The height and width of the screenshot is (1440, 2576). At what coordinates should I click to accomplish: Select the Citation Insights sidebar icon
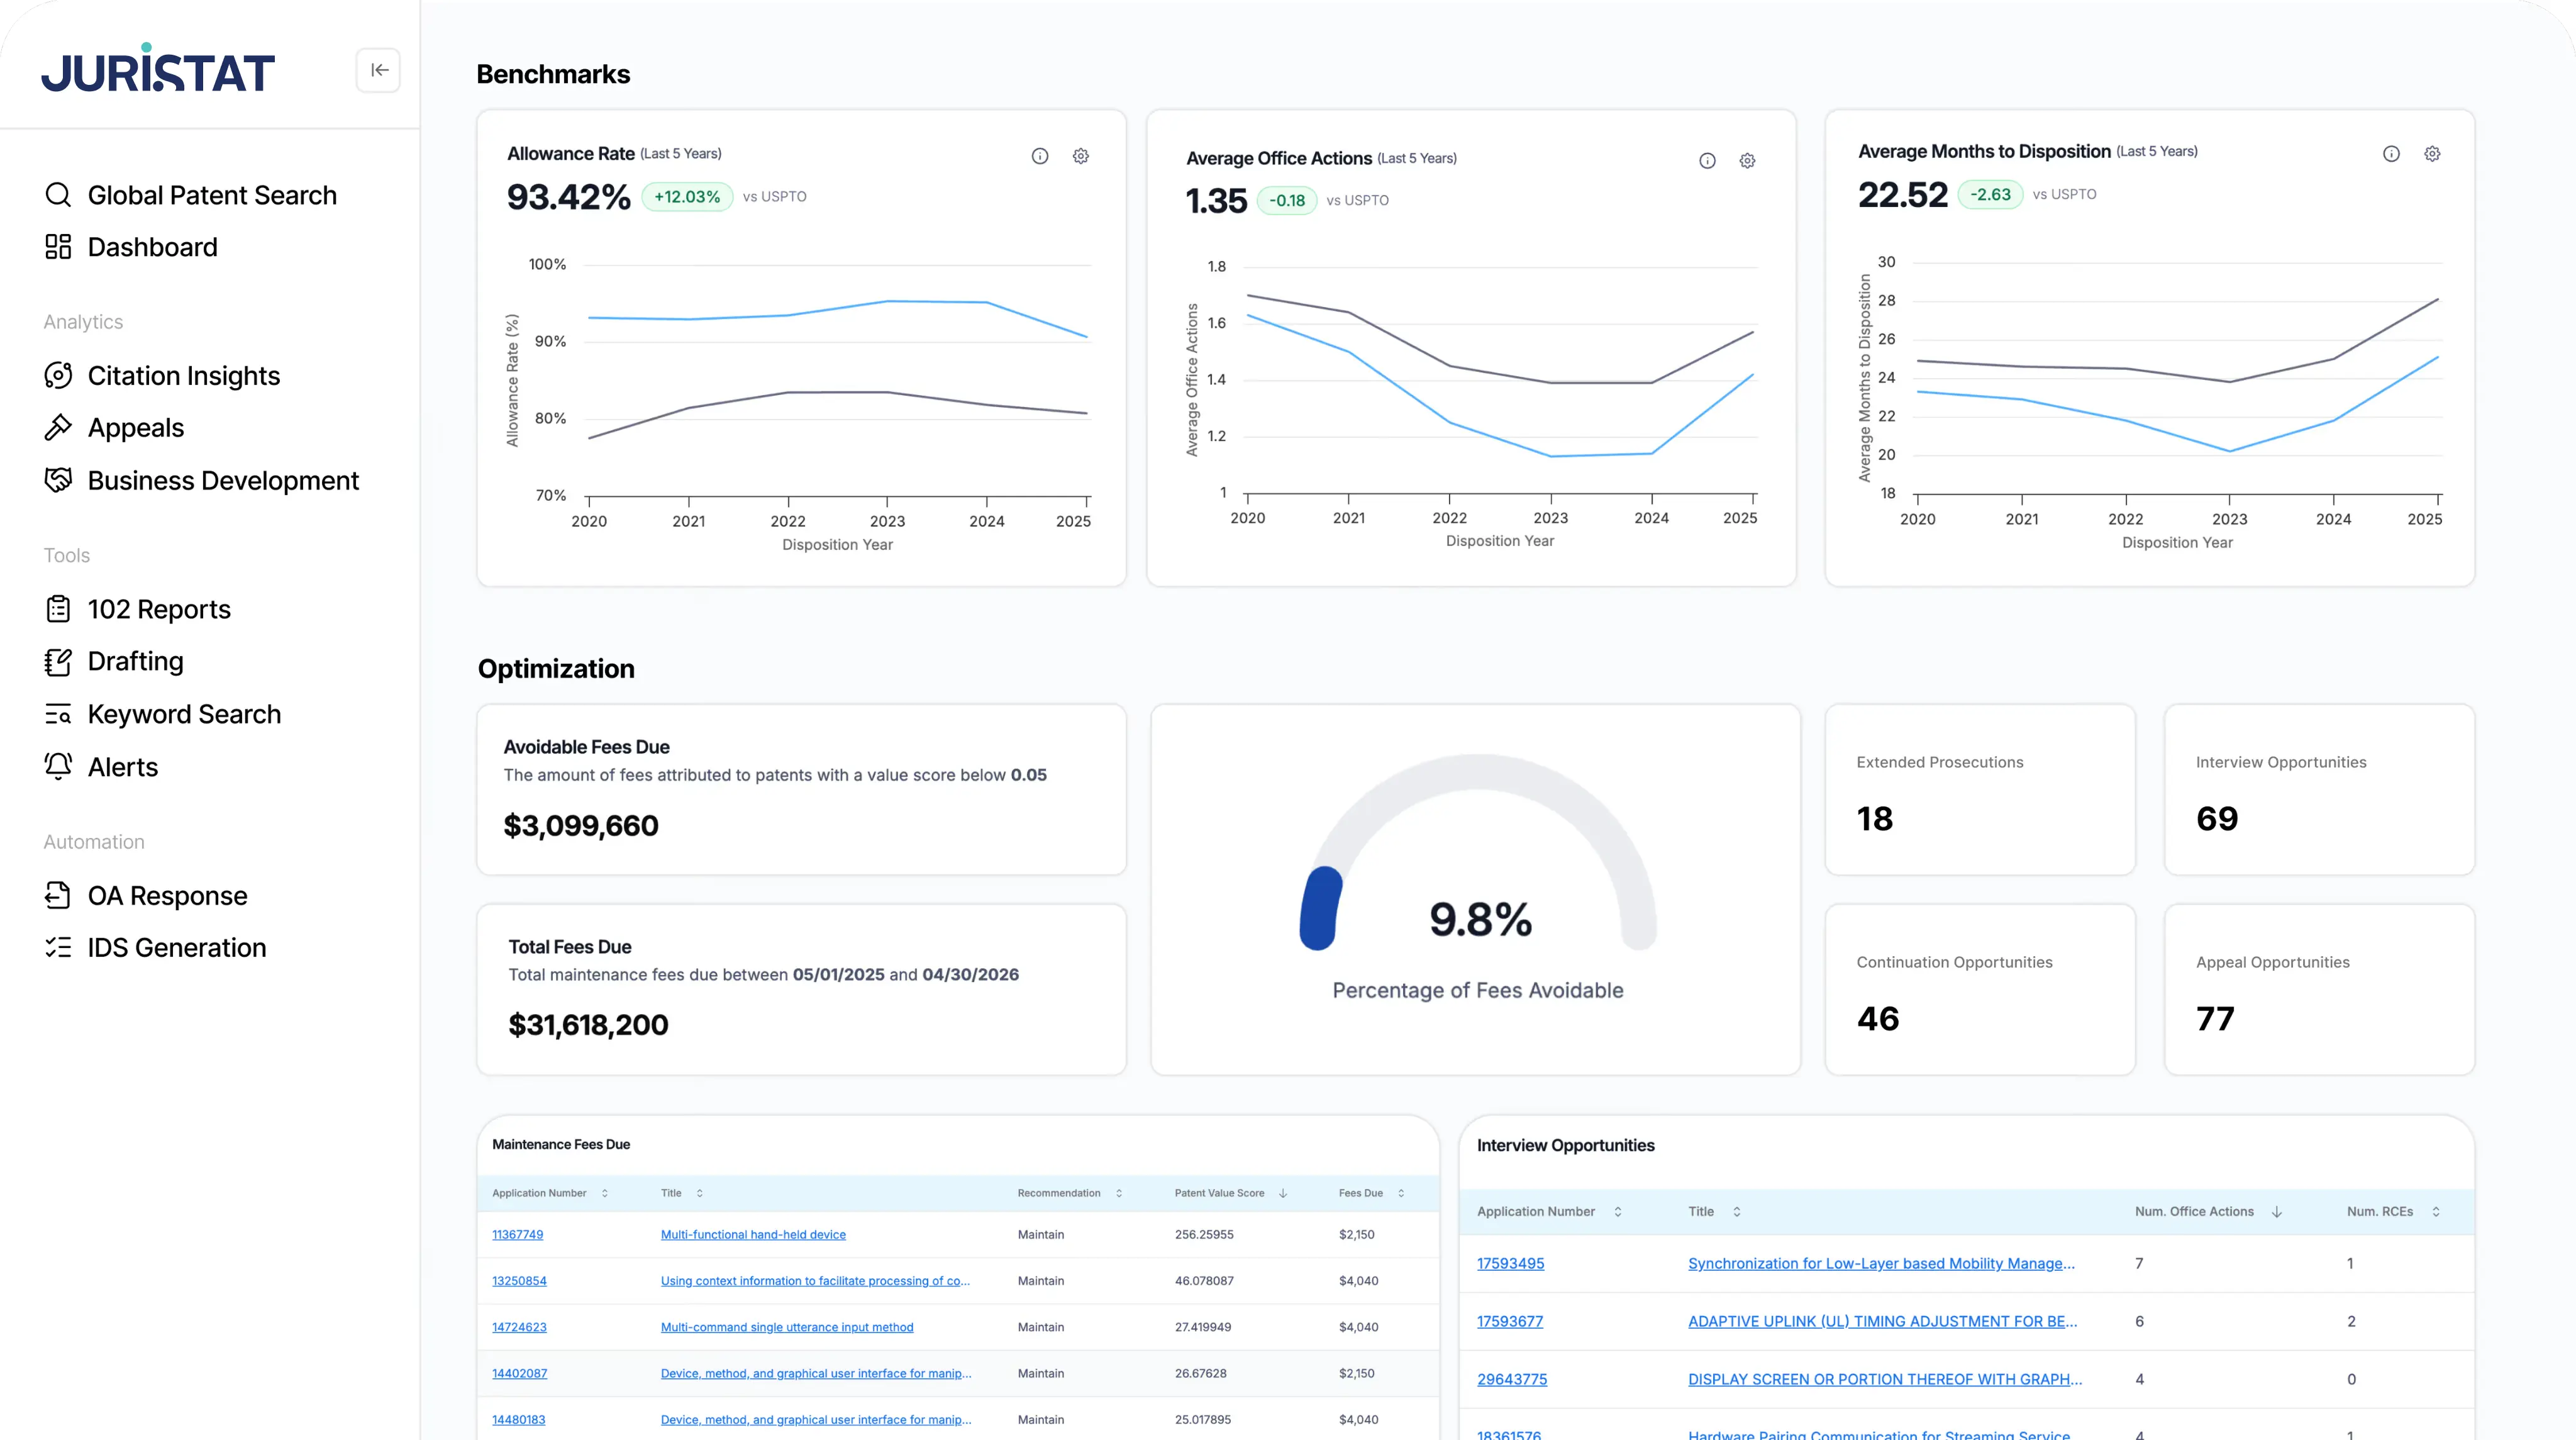pos(58,375)
